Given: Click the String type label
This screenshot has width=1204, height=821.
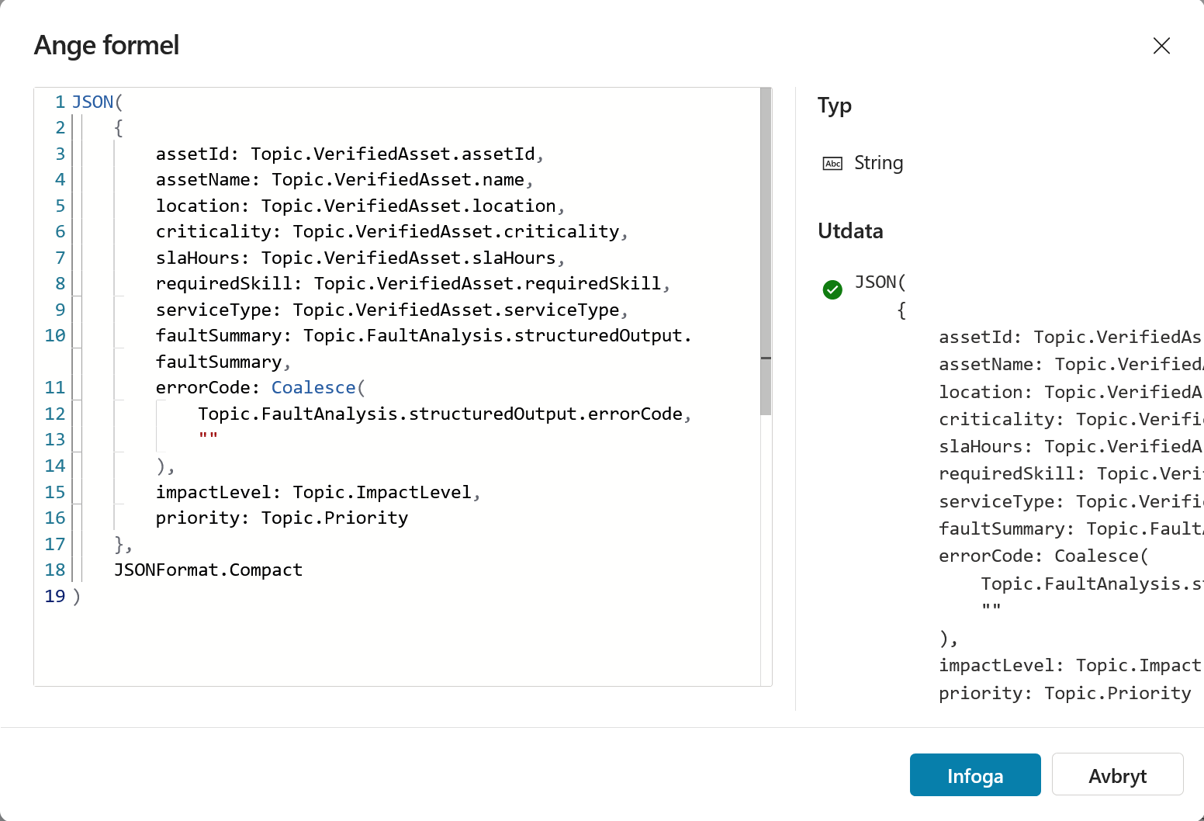Looking at the screenshot, I should (x=879, y=163).
